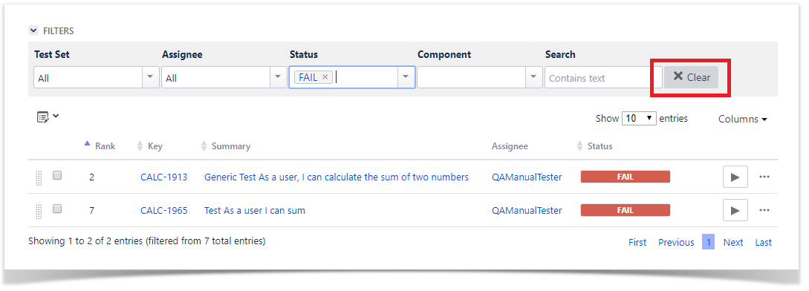Open QAManualTester assignee for CALC-1913
Viewport: 809px width, 291px height.
coord(527,177)
